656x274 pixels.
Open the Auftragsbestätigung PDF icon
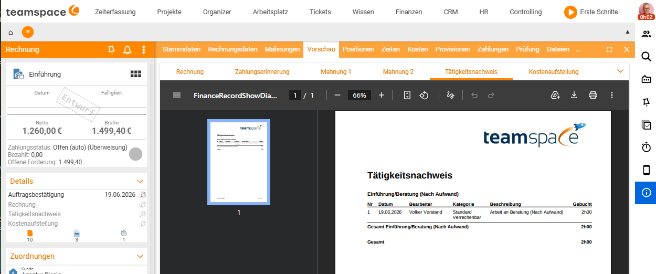[143, 195]
